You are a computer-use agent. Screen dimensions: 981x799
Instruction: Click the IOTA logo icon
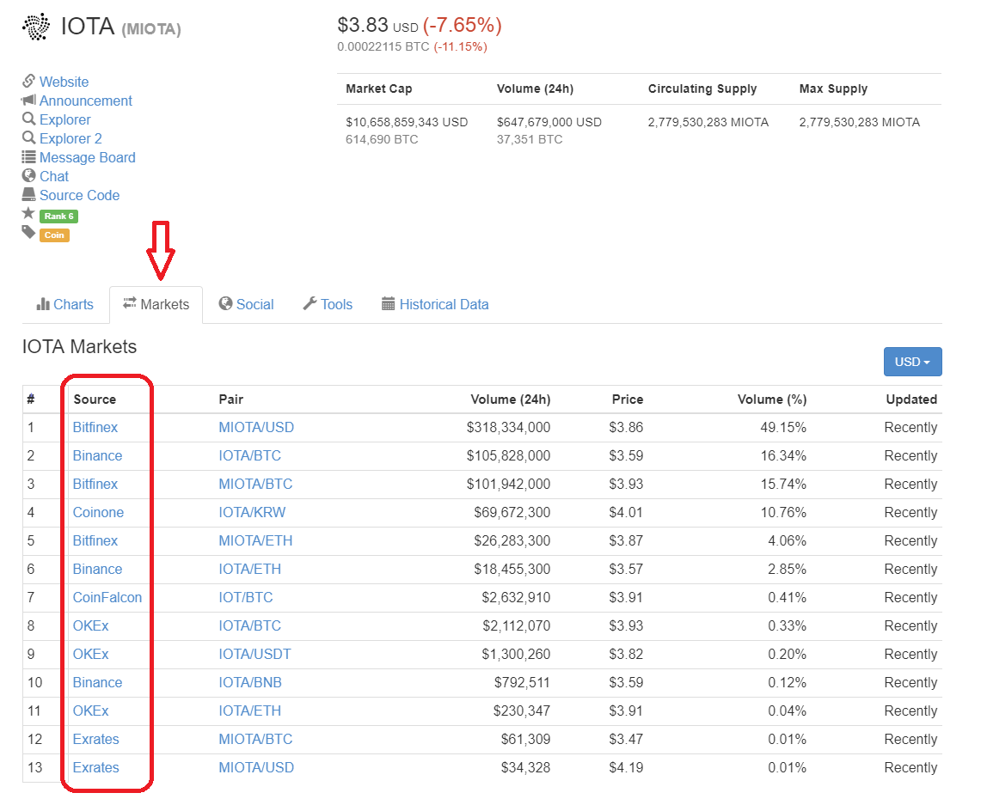(x=36, y=27)
